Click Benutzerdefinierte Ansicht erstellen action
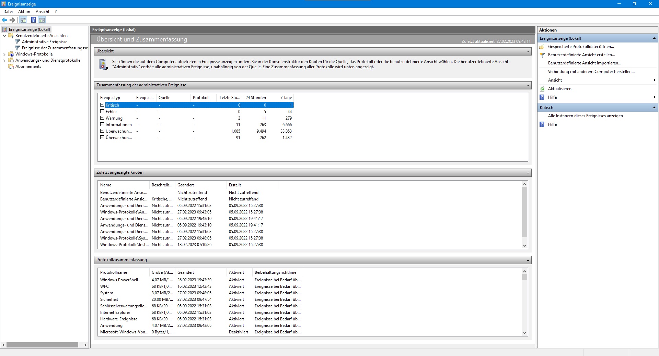The width and height of the screenshot is (659, 356). coord(581,55)
